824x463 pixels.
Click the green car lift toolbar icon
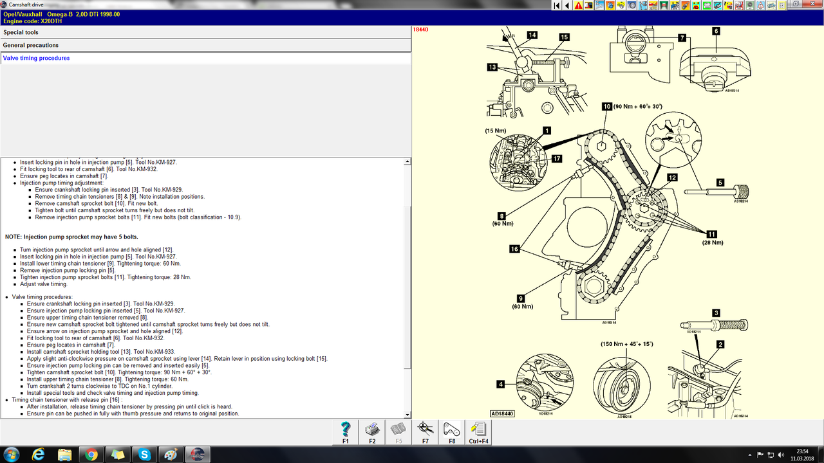[x=664, y=6]
